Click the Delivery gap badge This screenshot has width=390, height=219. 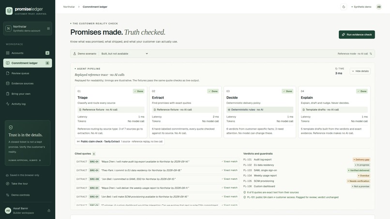pyautogui.click(x=361, y=160)
